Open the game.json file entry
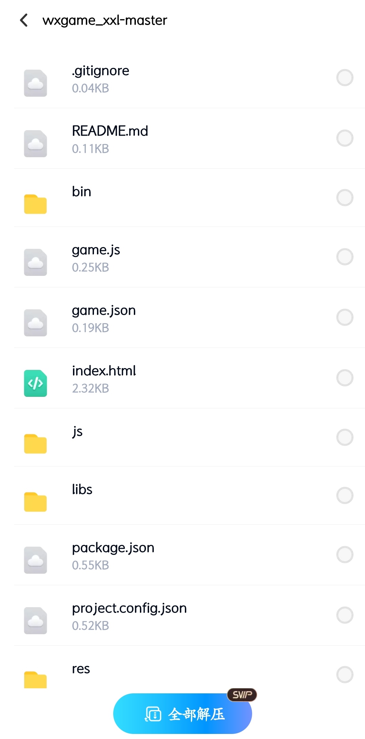This screenshot has height=739, width=365. (x=189, y=317)
